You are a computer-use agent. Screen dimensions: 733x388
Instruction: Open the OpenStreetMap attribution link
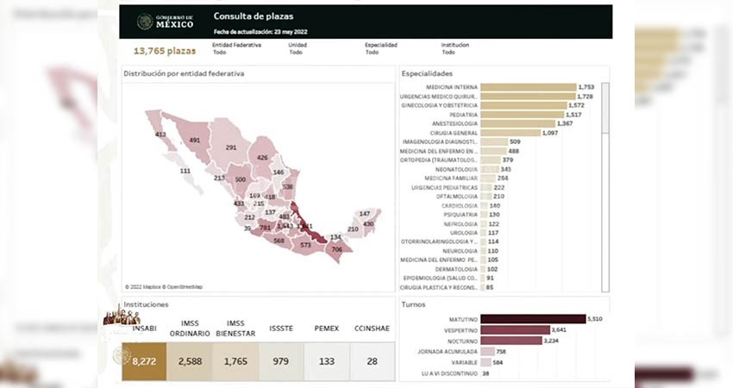(185, 286)
